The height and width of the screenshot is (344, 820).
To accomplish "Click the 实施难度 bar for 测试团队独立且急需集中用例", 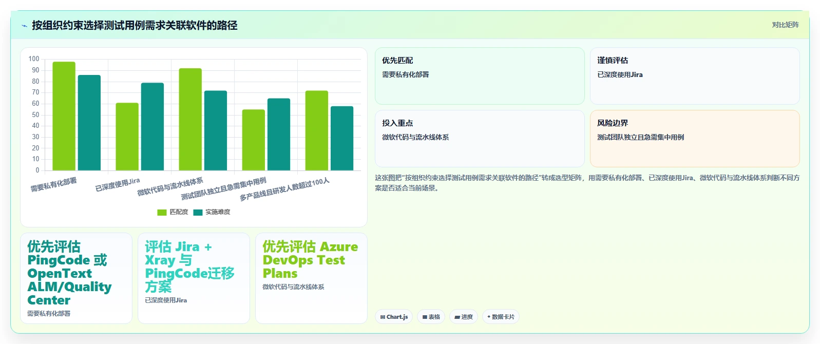I will pyautogui.click(x=279, y=135).
